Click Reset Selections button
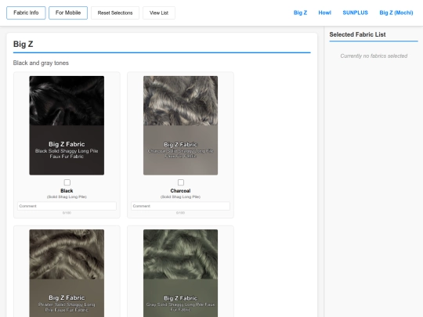This screenshot has width=423, height=317. [115, 13]
